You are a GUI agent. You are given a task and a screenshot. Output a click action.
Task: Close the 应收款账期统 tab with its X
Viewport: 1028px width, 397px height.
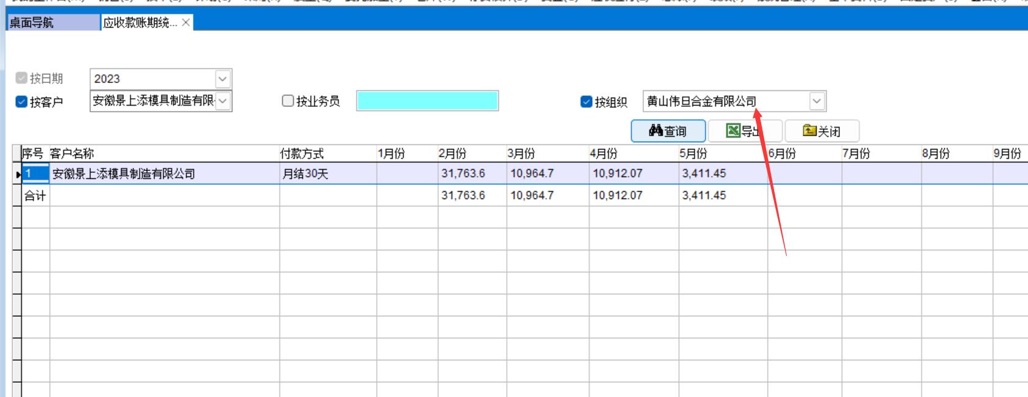click(x=186, y=23)
